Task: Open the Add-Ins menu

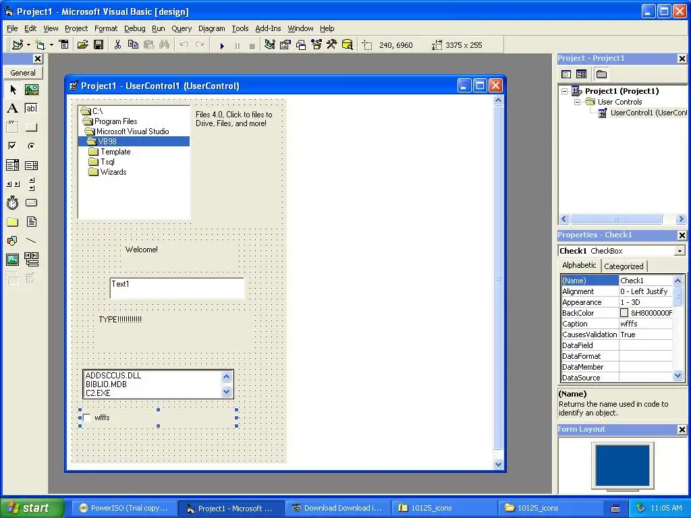Action: pyautogui.click(x=268, y=28)
